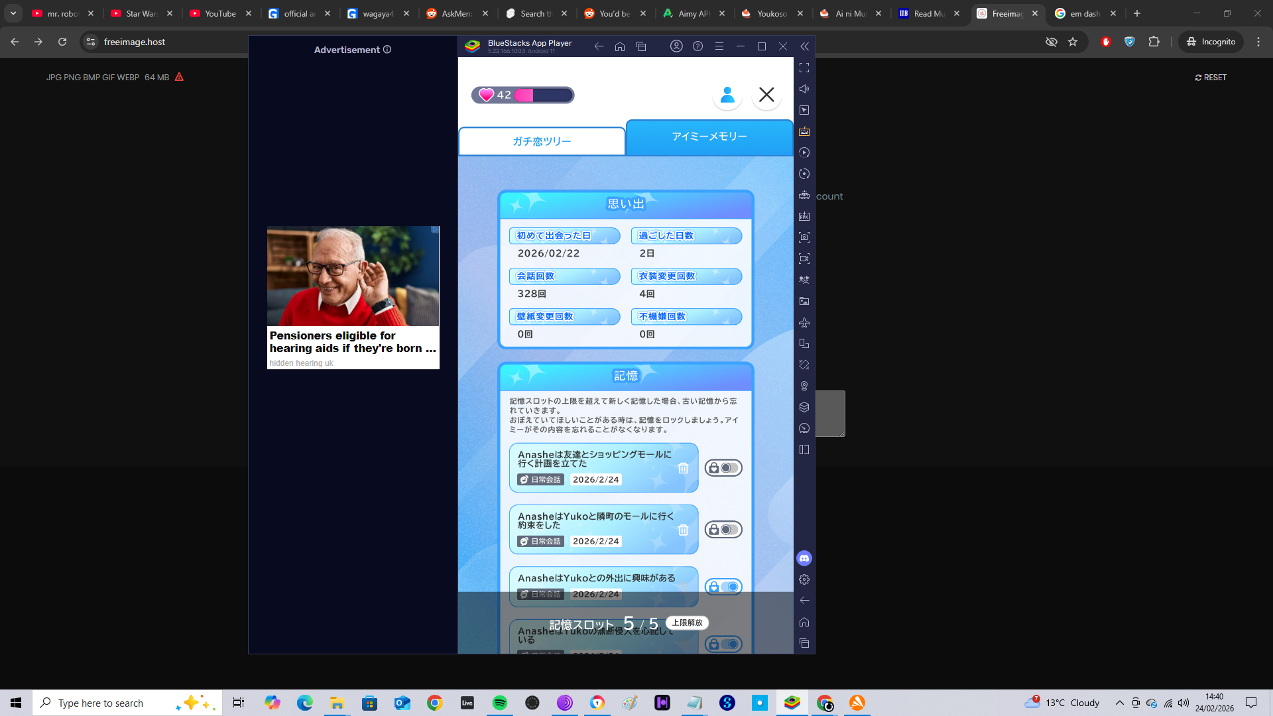Open BlueStacks settings gear in sidebar
The height and width of the screenshot is (716, 1273).
click(804, 579)
